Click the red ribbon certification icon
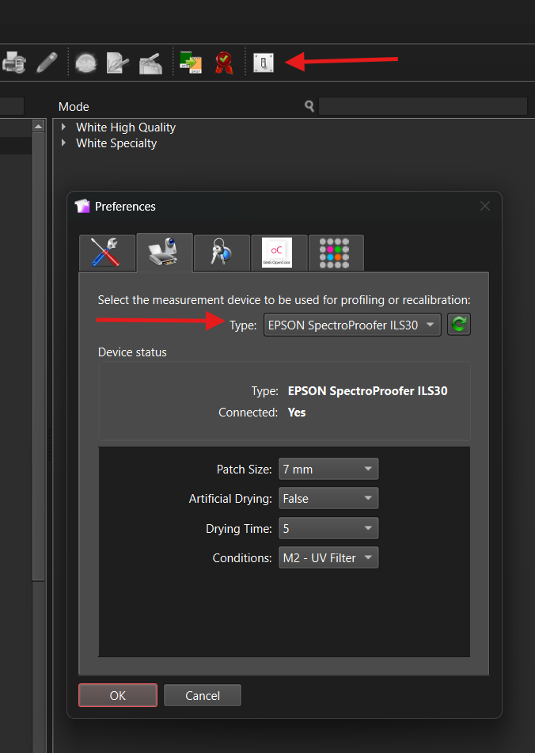This screenshot has height=753, width=535. pyautogui.click(x=223, y=62)
